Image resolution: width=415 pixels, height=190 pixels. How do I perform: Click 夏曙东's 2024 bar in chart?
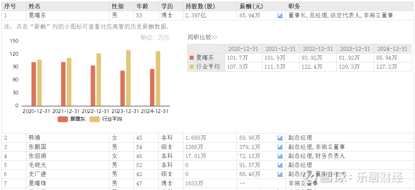pyautogui.click(x=152, y=87)
